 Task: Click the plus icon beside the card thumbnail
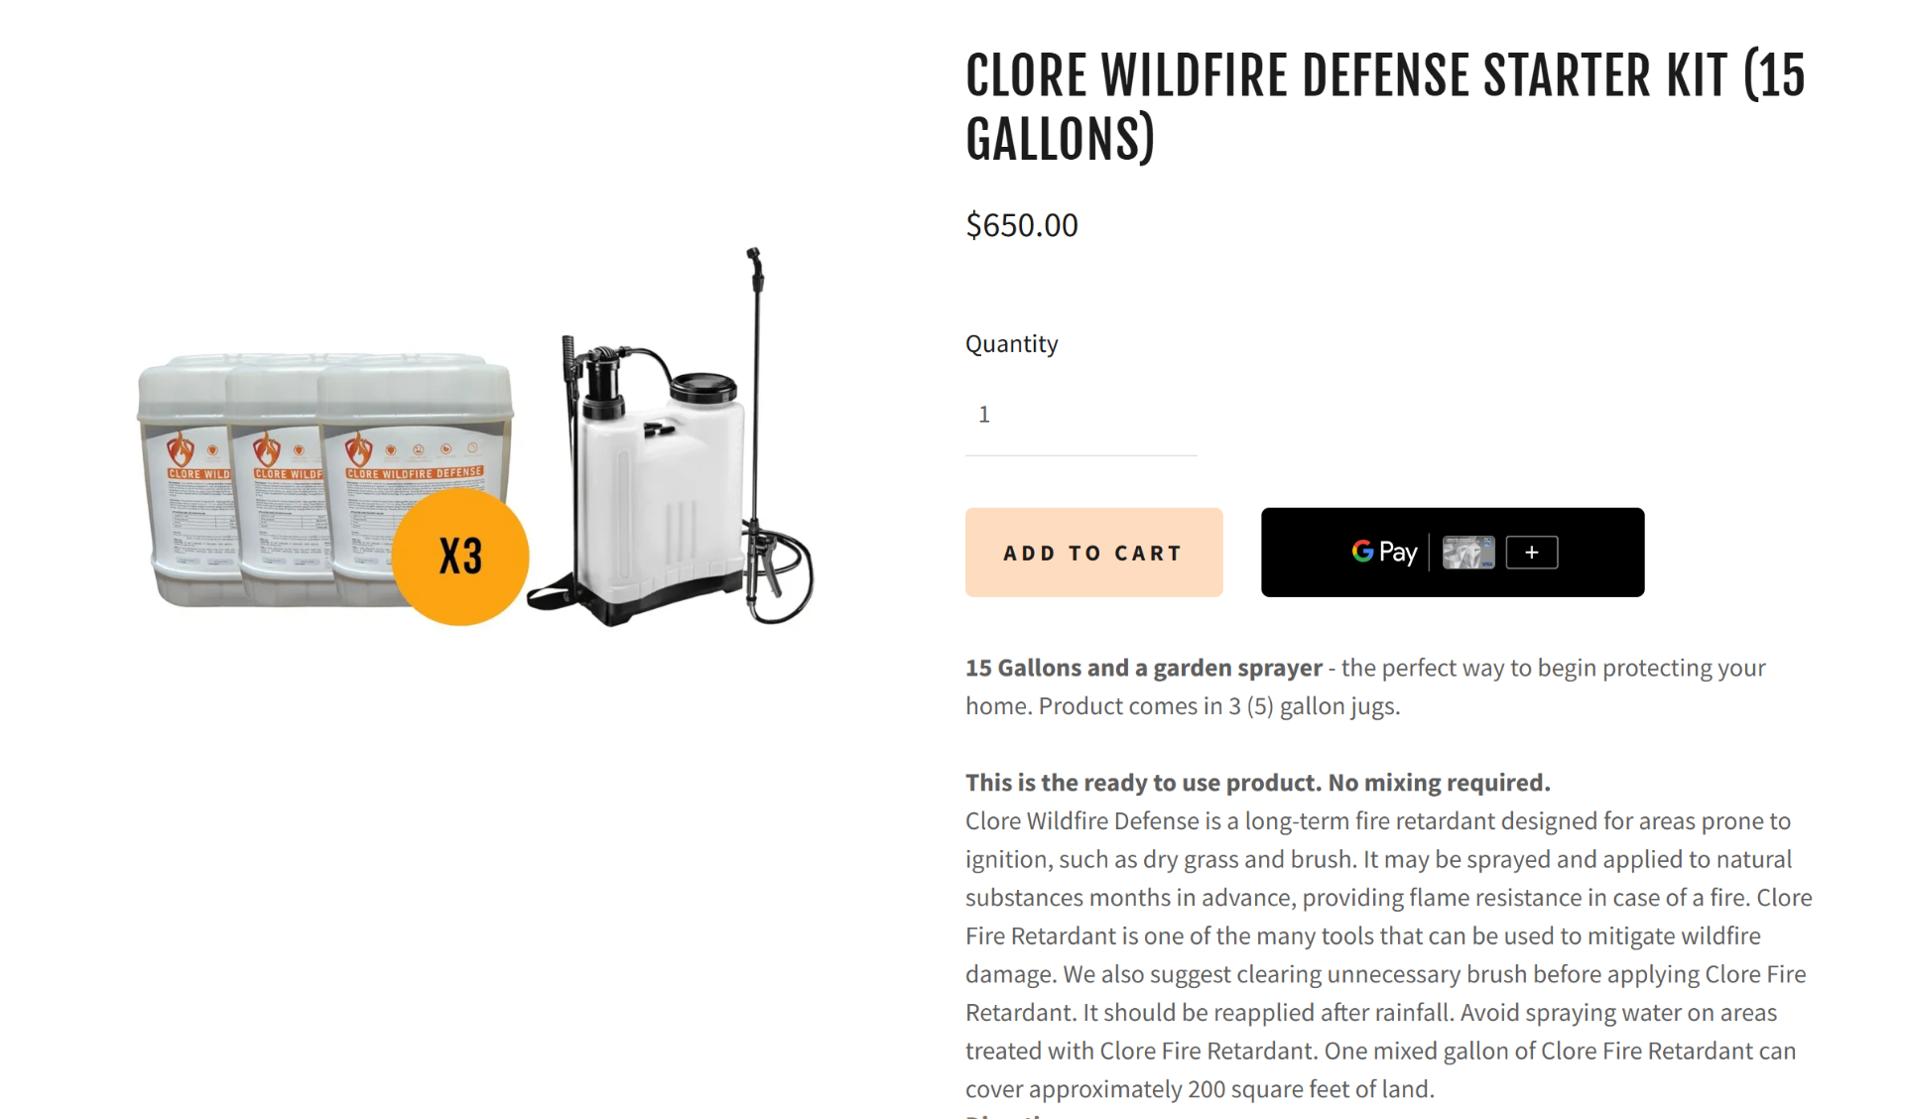click(x=1531, y=553)
